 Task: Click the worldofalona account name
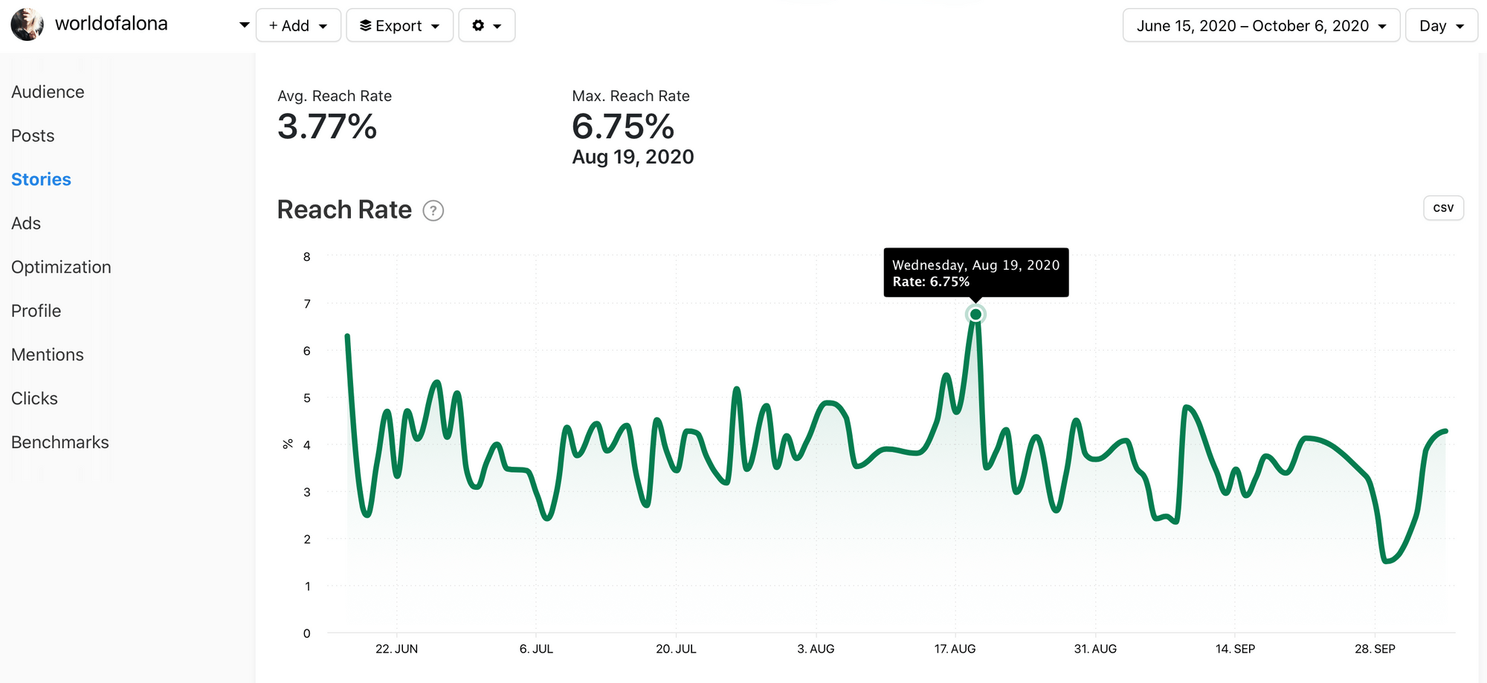[112, 25]
